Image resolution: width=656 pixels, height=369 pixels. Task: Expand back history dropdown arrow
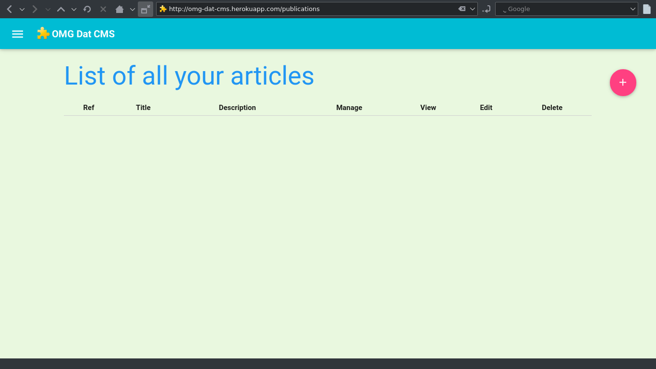(22, 9)
